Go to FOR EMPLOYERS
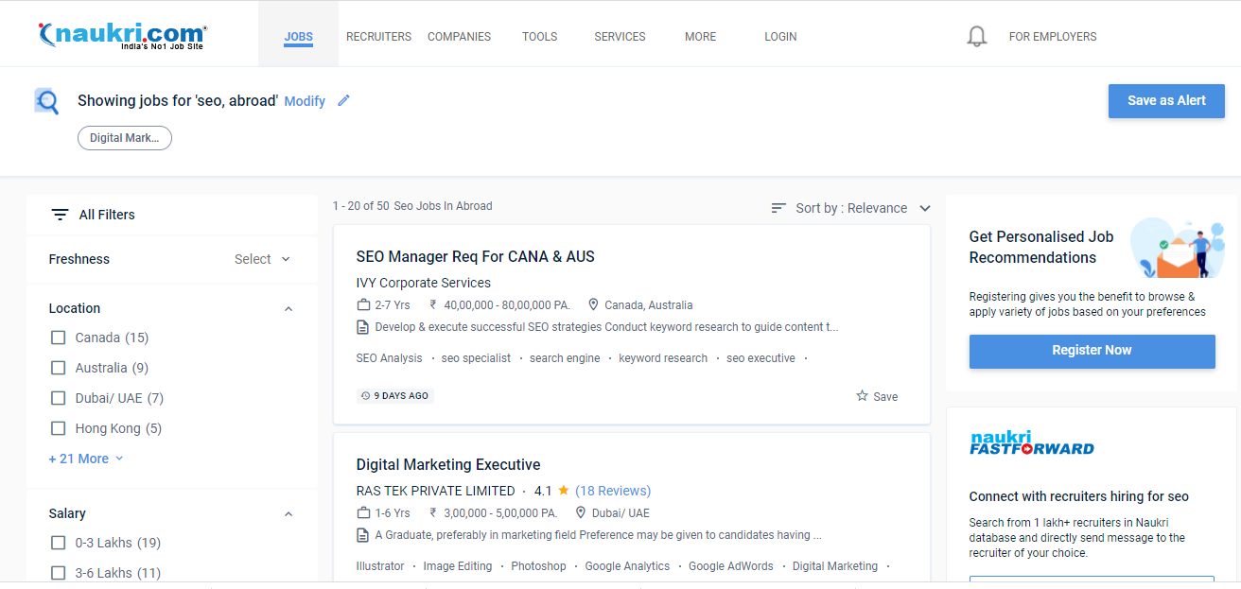Image resolution: width=1241 pixels, height=589 pixels. click(1053, 37)
